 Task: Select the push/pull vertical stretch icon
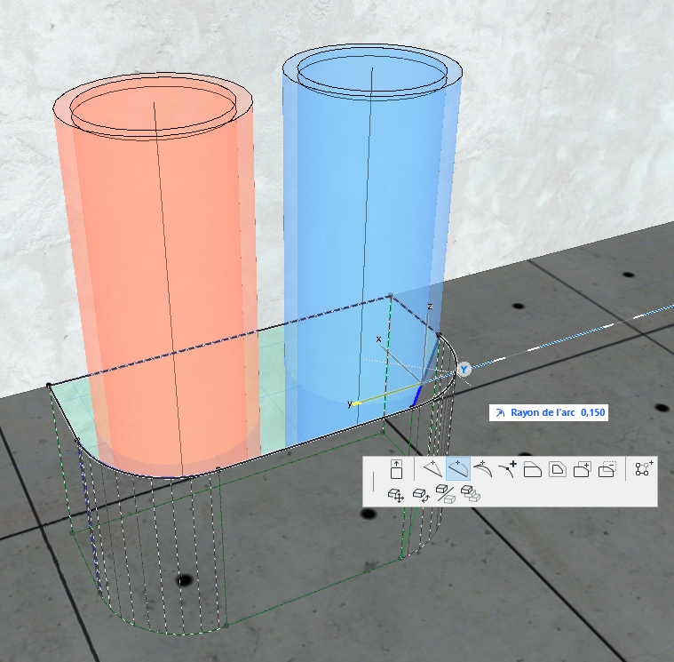396,469
